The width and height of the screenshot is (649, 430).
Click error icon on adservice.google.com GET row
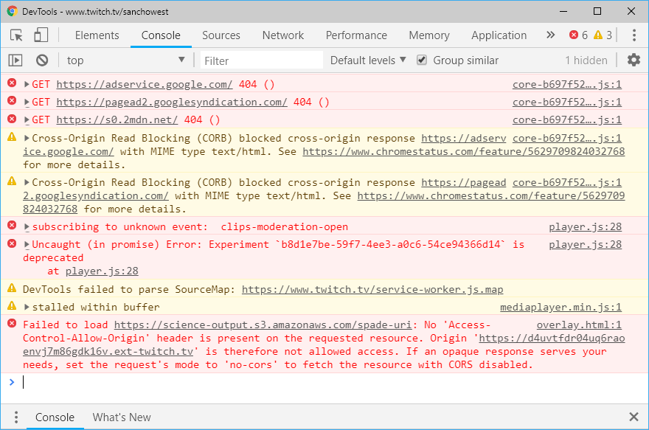(12, 83)
